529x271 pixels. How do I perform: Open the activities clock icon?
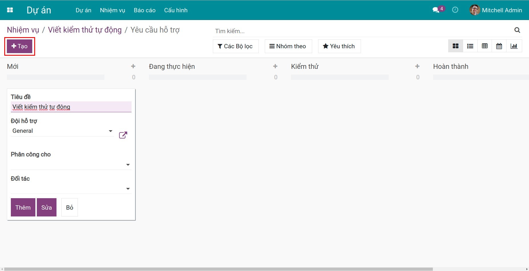pyautogui.click(x=455, y=10)
